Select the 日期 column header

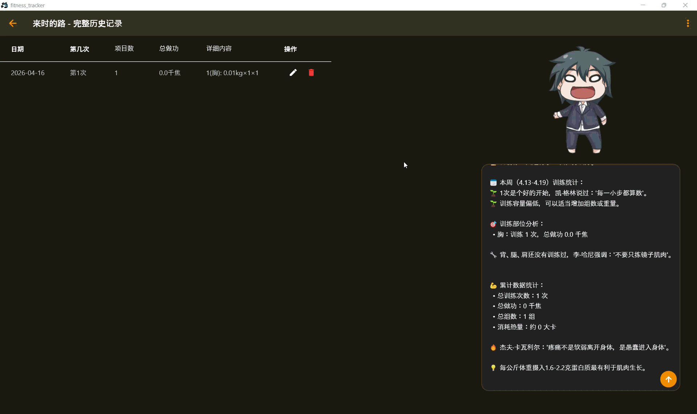pyautogui.click(x=17, y=49)
